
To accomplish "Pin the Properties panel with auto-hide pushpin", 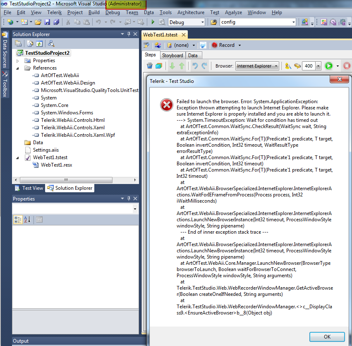I will pyautogui.click(x=129, y=198).
